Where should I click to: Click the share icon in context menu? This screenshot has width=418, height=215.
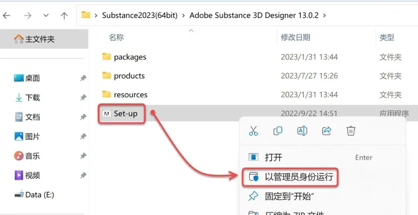pyautogui.click(x=326, y=131)
